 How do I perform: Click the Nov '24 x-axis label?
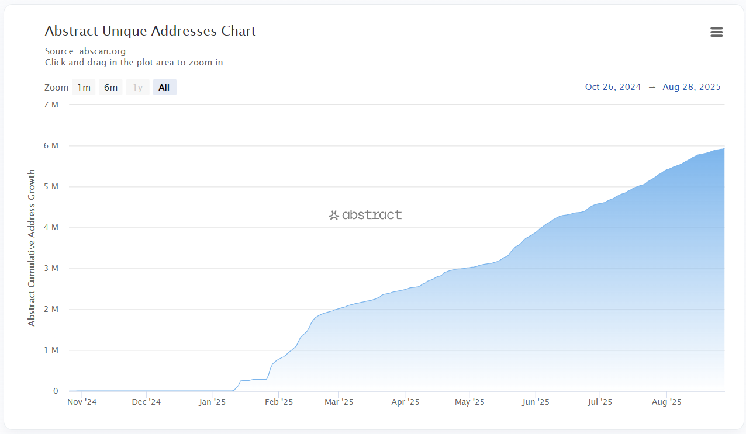pos(82,402)
